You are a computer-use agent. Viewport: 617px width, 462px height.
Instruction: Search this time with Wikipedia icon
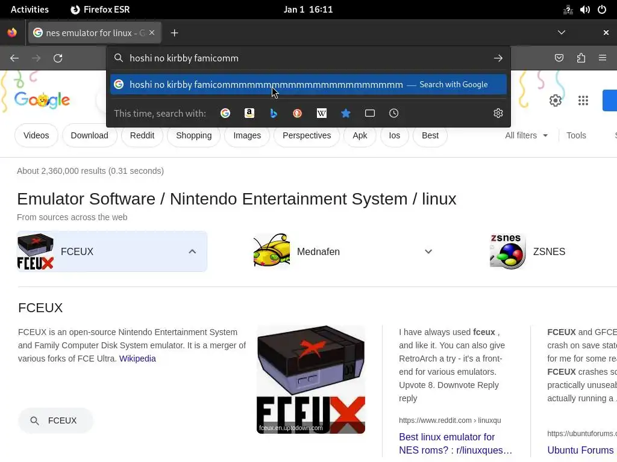(x=322, y=113)
